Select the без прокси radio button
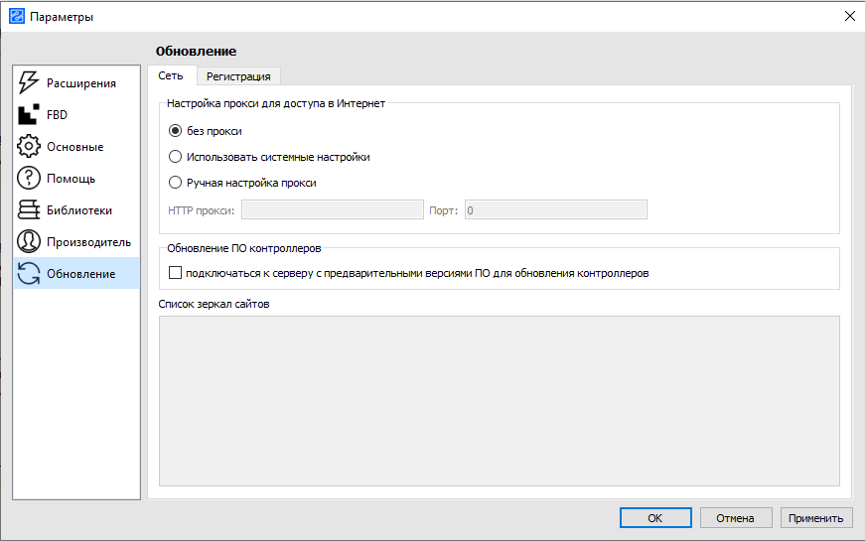 175,131
